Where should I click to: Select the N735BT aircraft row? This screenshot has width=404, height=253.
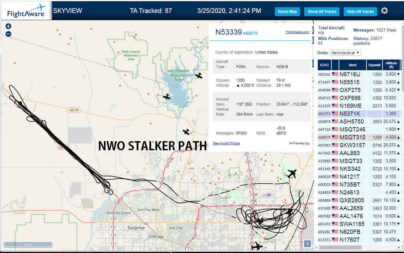coord(359,185)
